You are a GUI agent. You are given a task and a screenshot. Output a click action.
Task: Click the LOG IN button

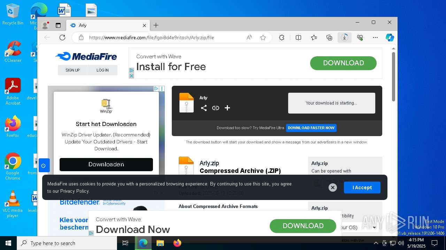coord(102,70)
